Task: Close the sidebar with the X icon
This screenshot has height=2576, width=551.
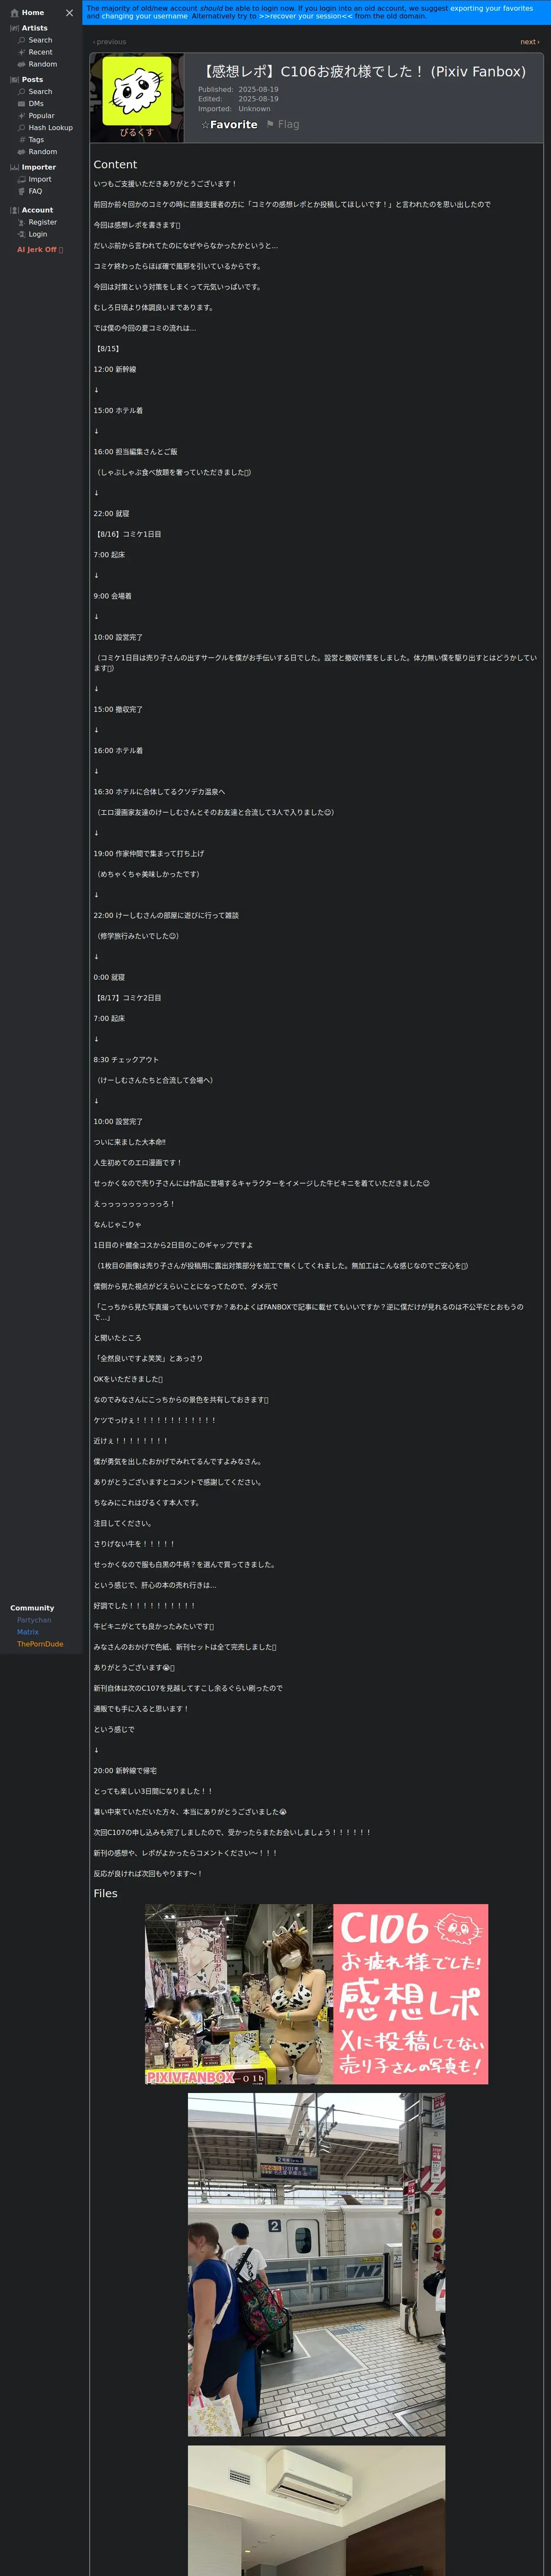Action: [x=69, y=13]
